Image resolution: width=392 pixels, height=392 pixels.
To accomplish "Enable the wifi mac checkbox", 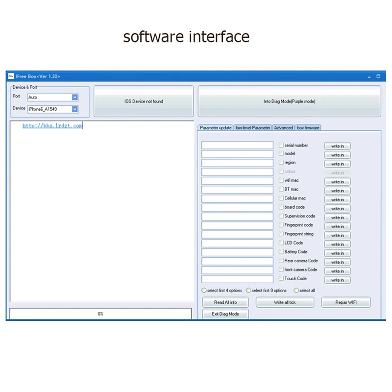I will tap(281, 180).
